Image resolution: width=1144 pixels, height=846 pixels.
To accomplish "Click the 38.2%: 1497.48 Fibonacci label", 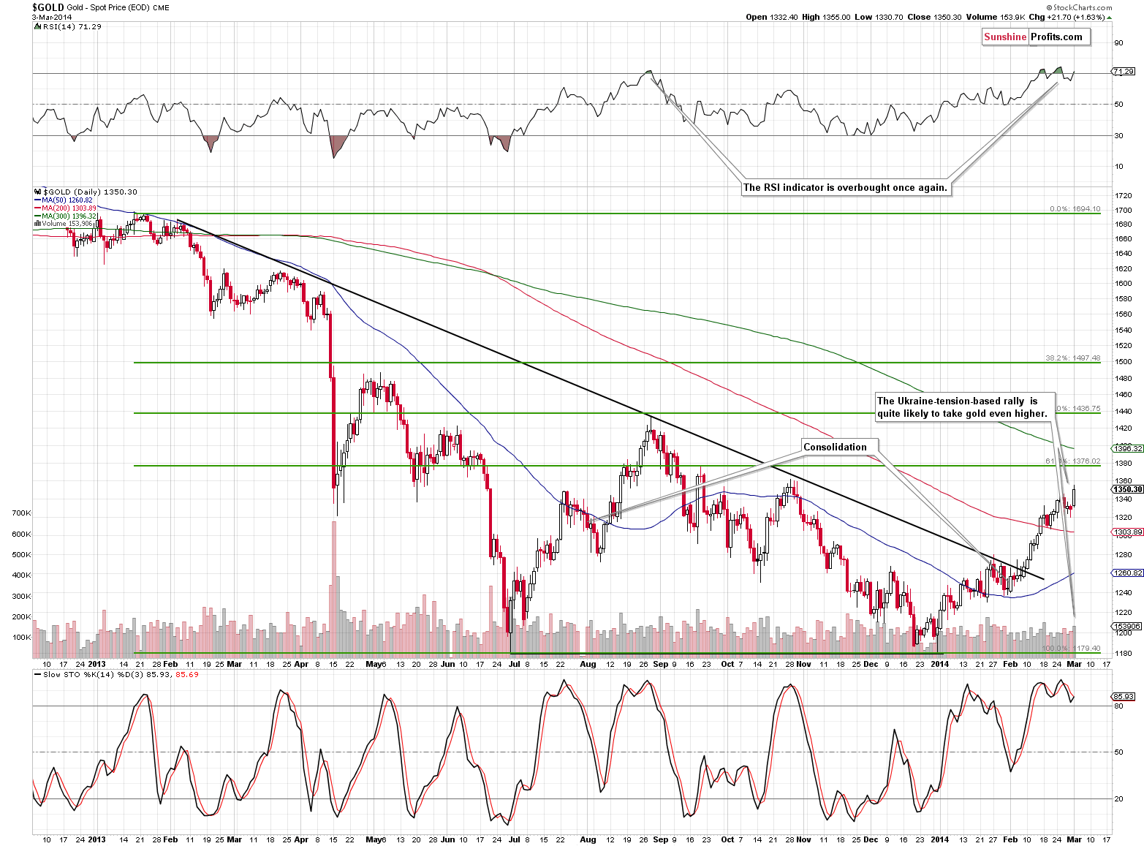I will click(1072, 358).
